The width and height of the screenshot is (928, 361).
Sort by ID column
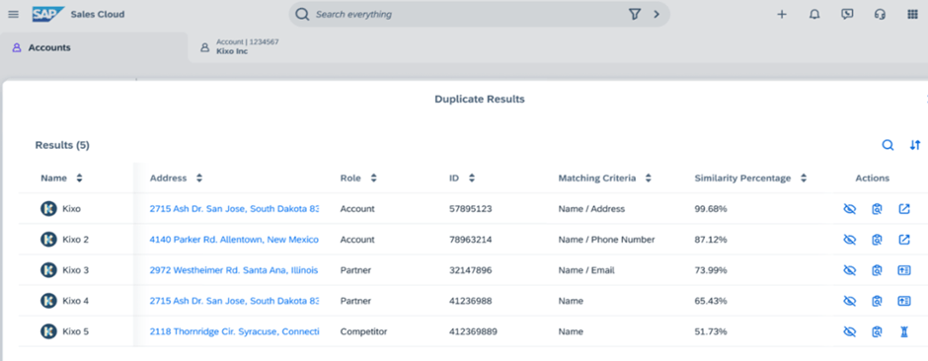tap(472, 178)
